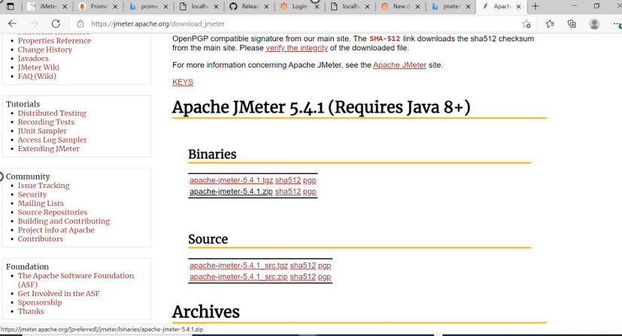Click the address bar URL field
The height and width of the screenshot is (336, 622).
tap(301, 23)
